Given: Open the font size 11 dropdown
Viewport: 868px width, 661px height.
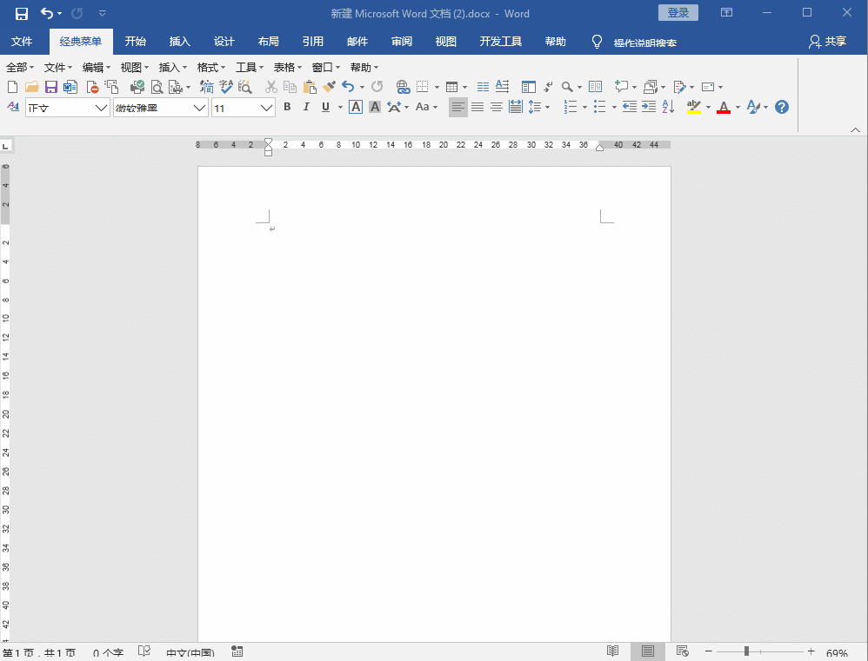Looking at the screenshot, I should (266, 108).
